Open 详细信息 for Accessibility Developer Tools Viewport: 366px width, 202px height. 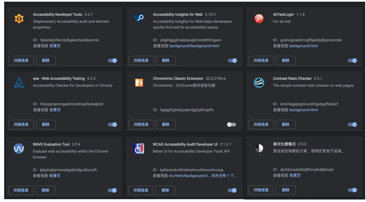click(21, 61)
